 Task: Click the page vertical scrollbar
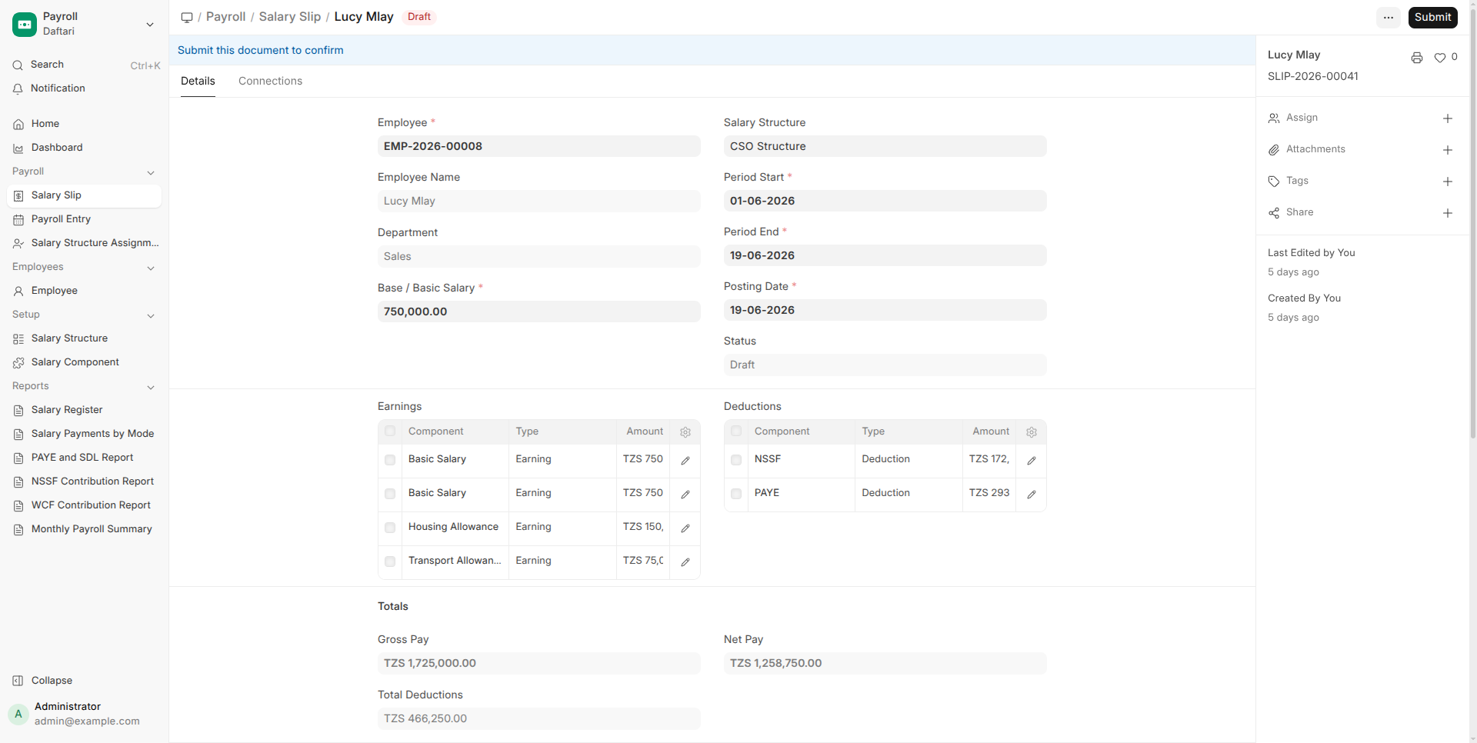coord(1472,223)
